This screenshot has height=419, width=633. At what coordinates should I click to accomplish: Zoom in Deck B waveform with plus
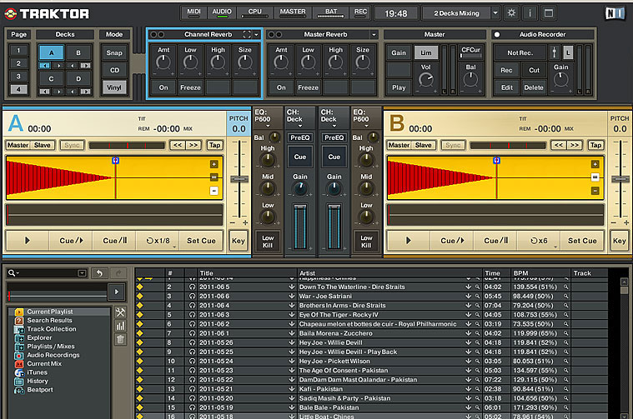[595, 164]
